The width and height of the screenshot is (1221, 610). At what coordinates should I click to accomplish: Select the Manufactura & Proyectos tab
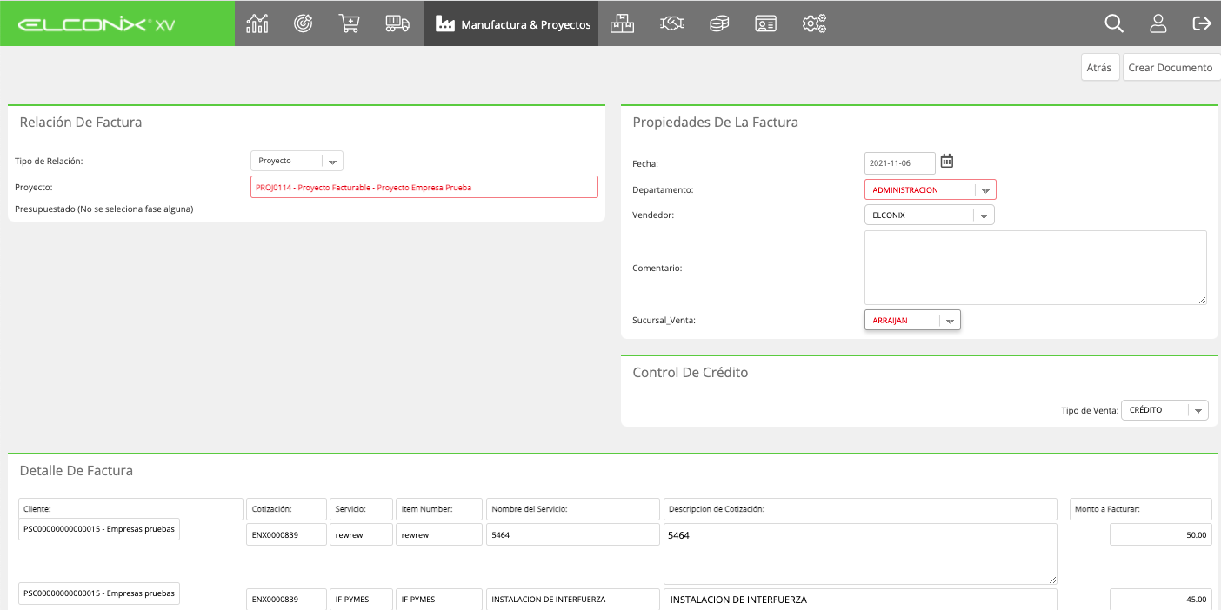pos(511,23)
